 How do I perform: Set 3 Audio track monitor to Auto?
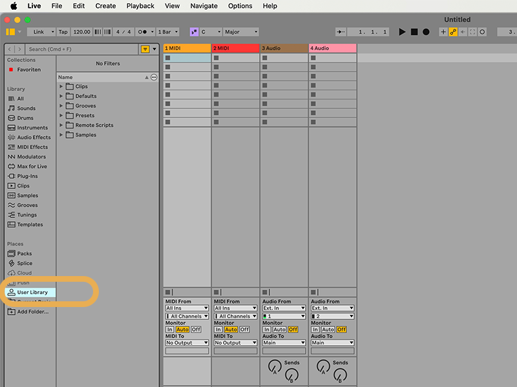pos(279,330)
